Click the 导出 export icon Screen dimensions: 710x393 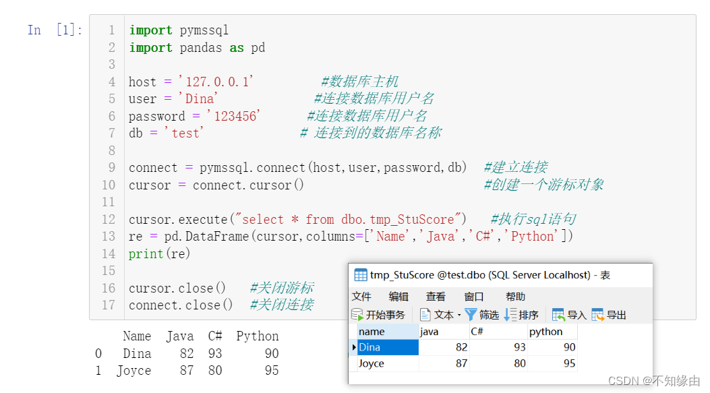(x=598, y=315)
